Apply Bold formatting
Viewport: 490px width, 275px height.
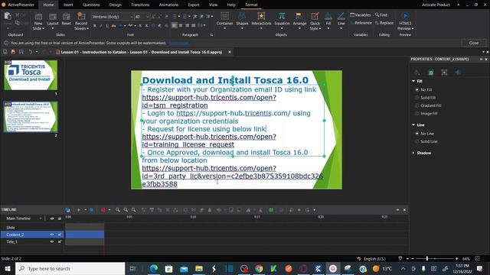tap(95, 25)
